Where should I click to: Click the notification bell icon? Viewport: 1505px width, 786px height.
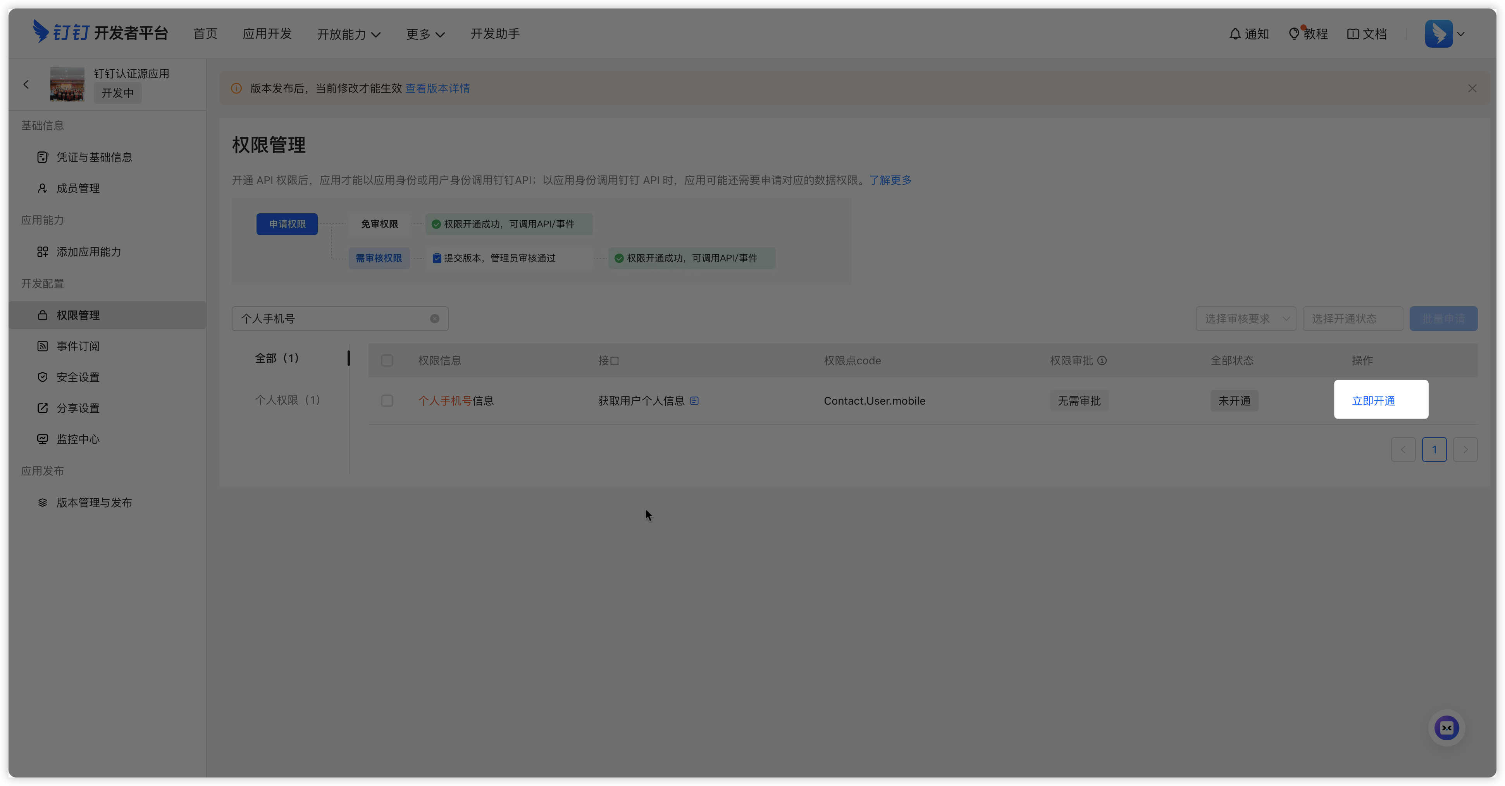(x=1235, y=34)
